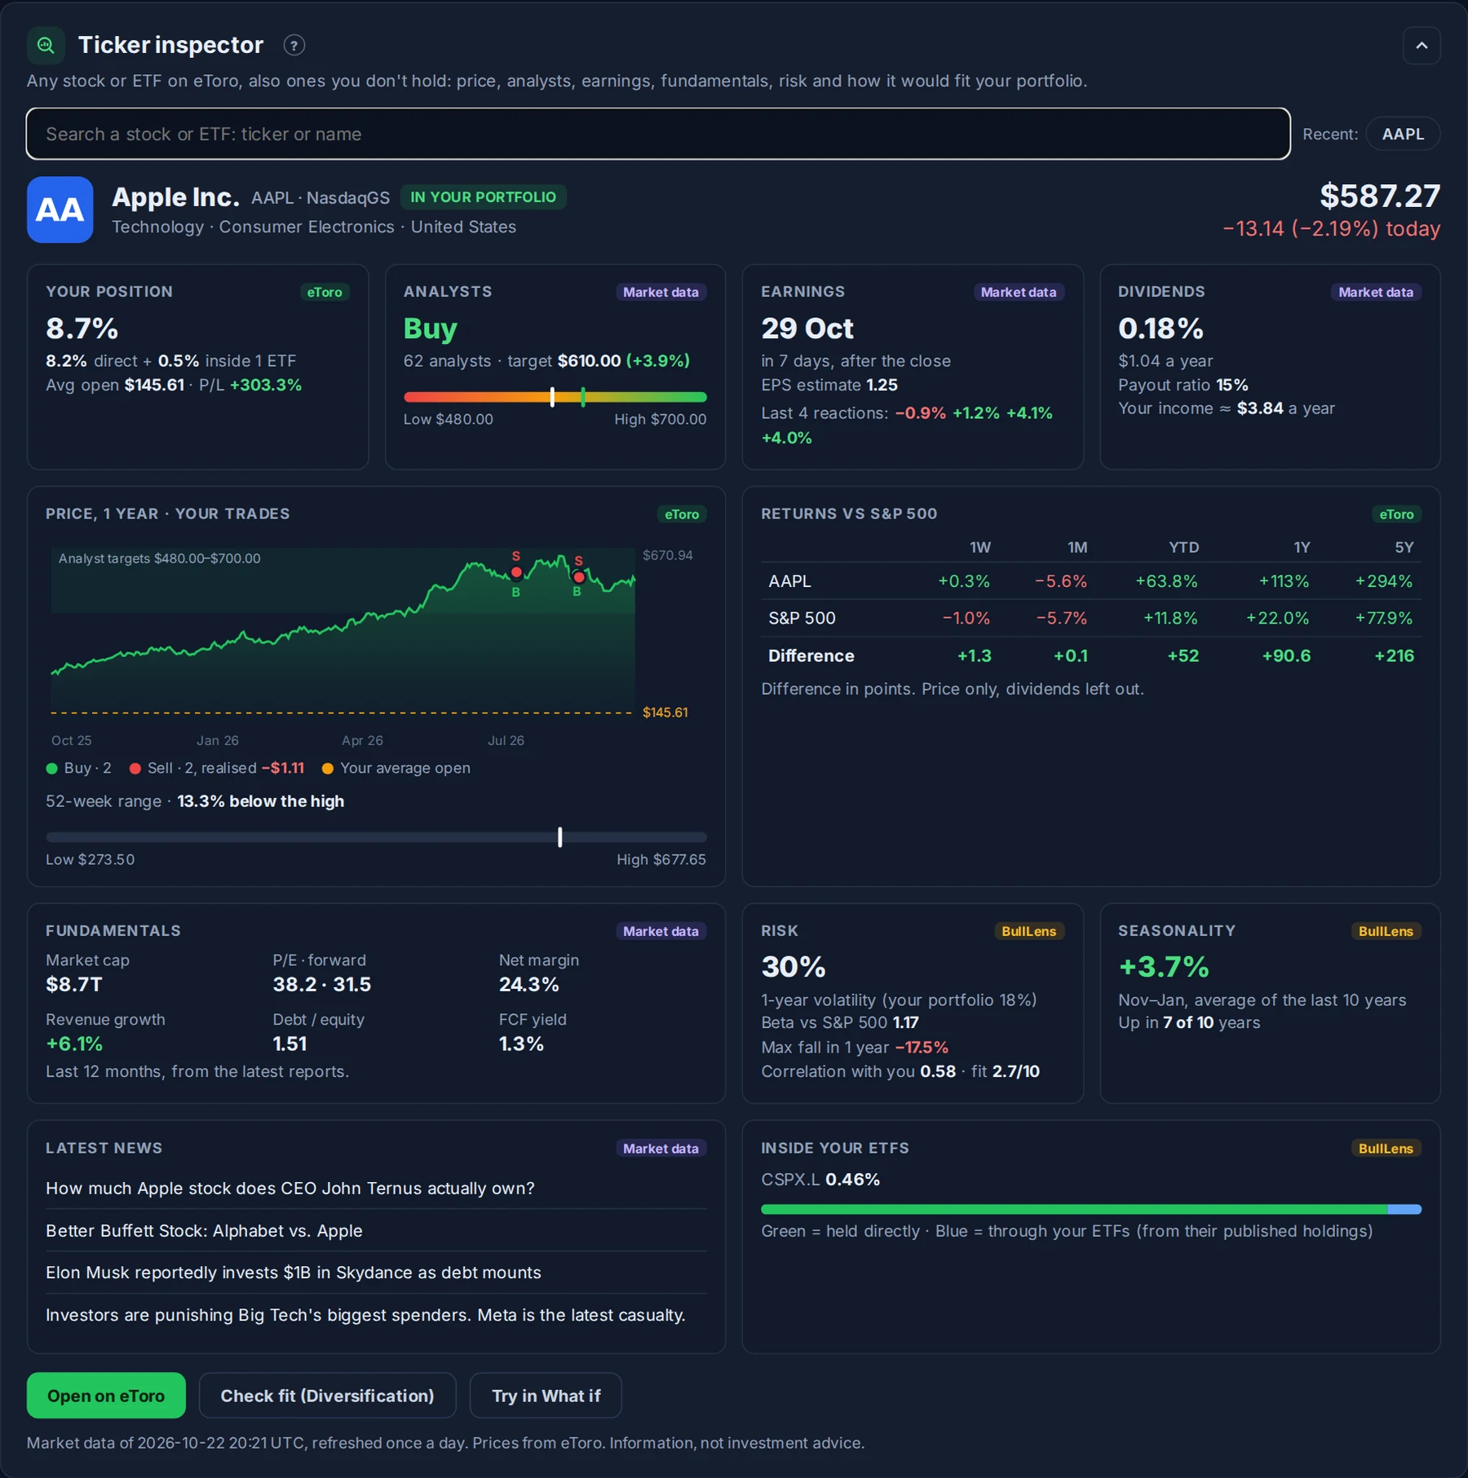The image size is (1468, 1478).
Task: Click the Open on eToro button
Action: coord(106,1396)
